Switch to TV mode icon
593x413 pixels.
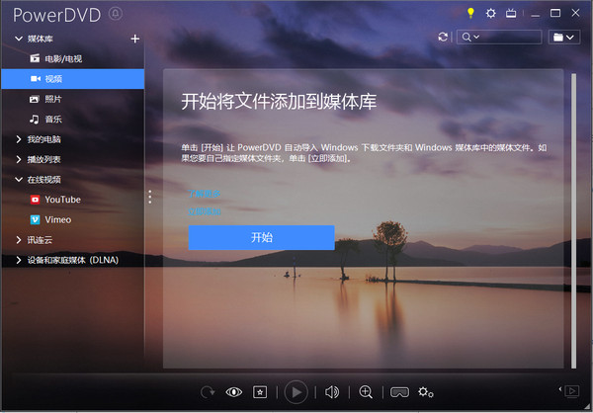(510, 13)
